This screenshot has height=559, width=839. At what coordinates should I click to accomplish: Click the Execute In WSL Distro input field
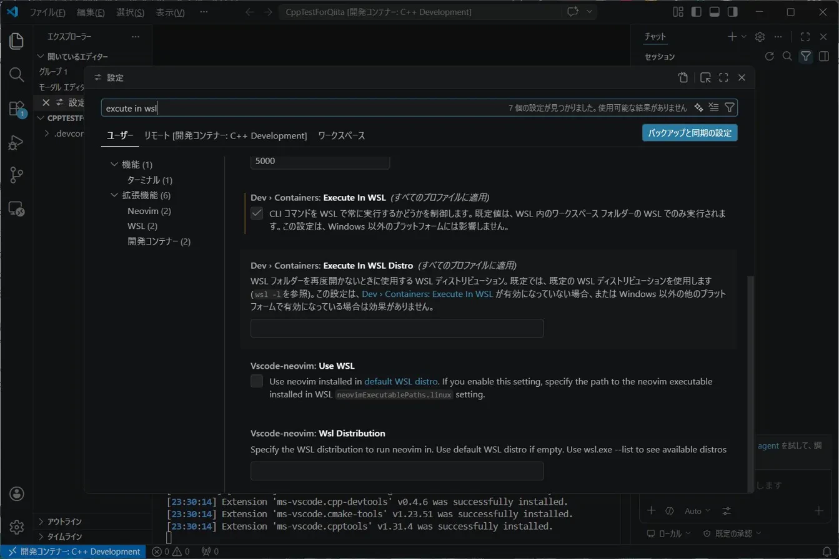click(397, 328)
